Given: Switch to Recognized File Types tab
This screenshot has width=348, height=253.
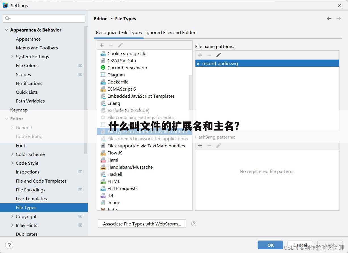Looking at the screenshot, I should [119, 32].
